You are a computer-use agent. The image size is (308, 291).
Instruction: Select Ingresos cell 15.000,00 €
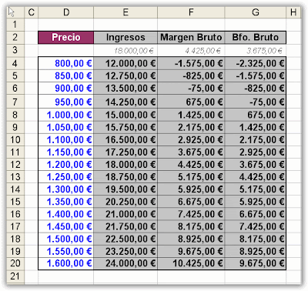[x=126, y=115]
